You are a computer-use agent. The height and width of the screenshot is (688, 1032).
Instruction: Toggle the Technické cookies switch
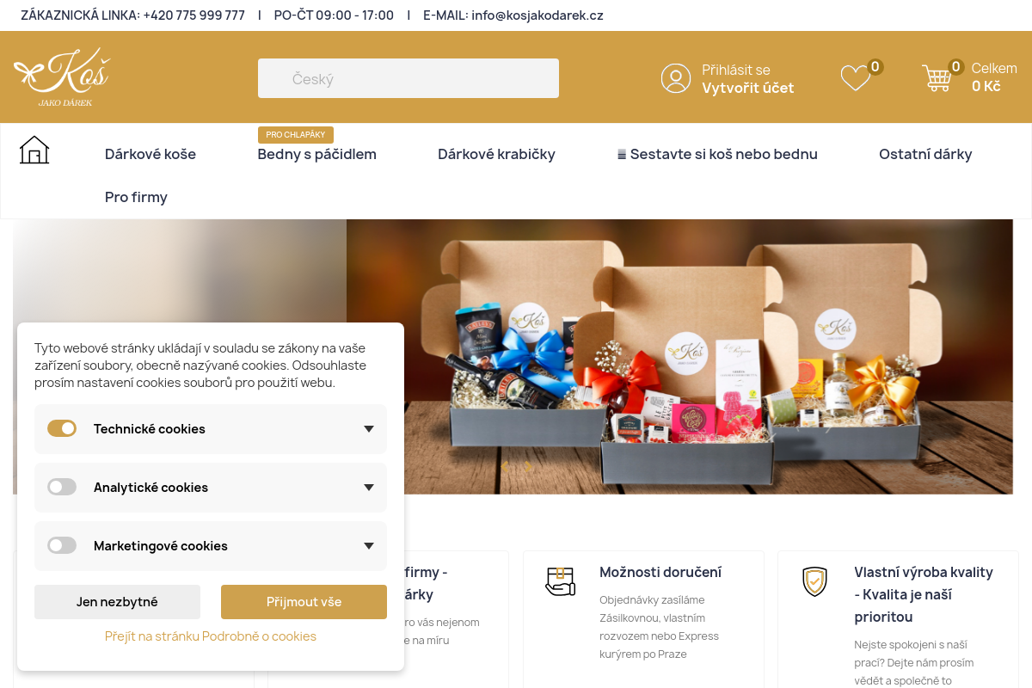(62, 428)
